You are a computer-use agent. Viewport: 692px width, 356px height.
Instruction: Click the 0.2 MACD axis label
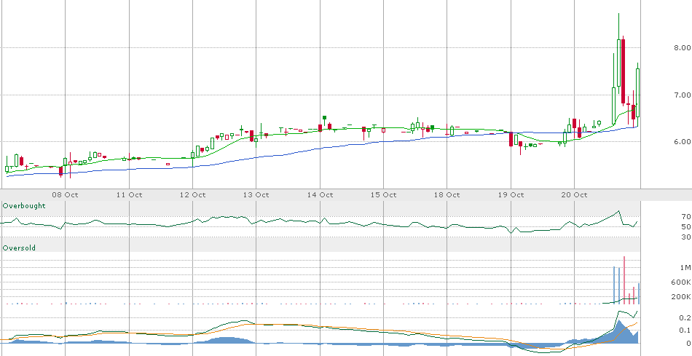pyautogui.click(x=685, y=317)
